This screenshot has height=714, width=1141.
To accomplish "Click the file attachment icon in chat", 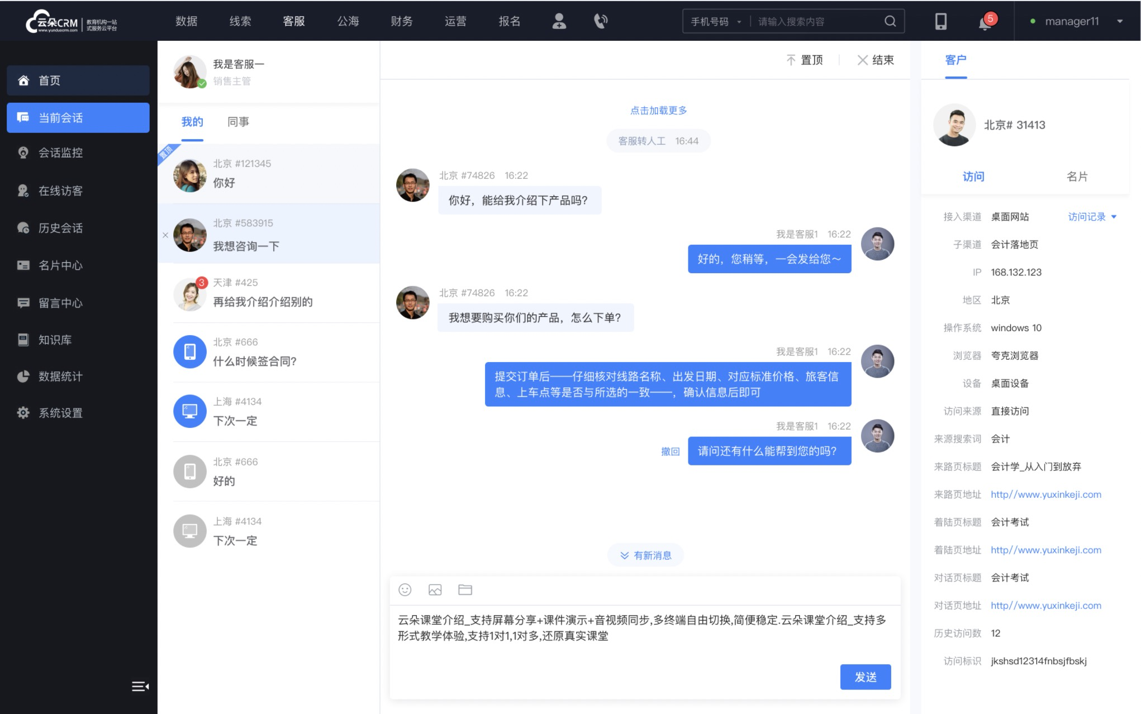I will click(x=465, y=590).
